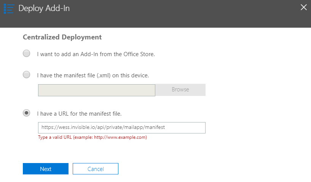Select the URL for manifest file radio button
311x182 pixels.
(x=26, y=113)
